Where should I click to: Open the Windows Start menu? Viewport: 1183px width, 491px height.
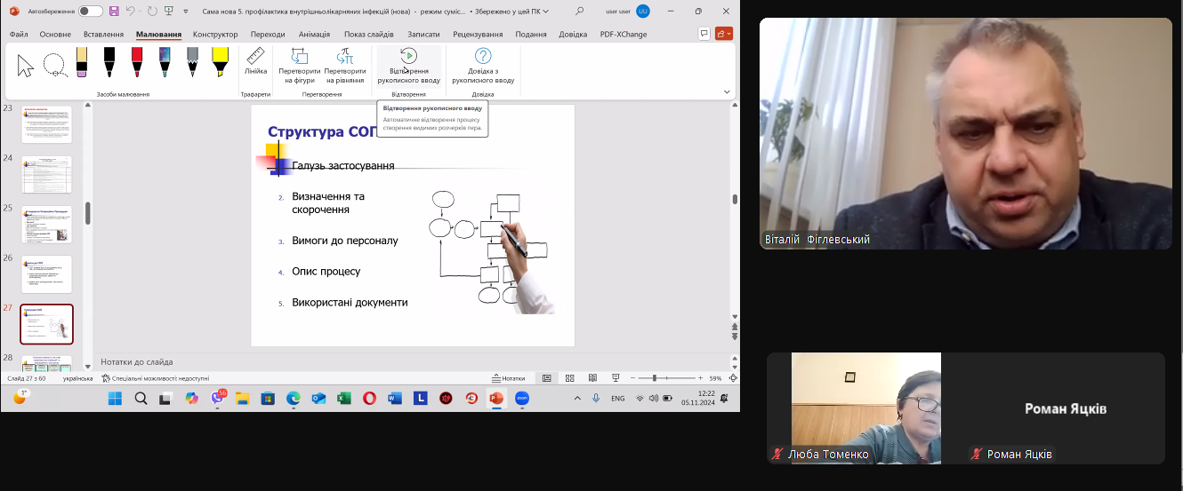pos(116,399)
